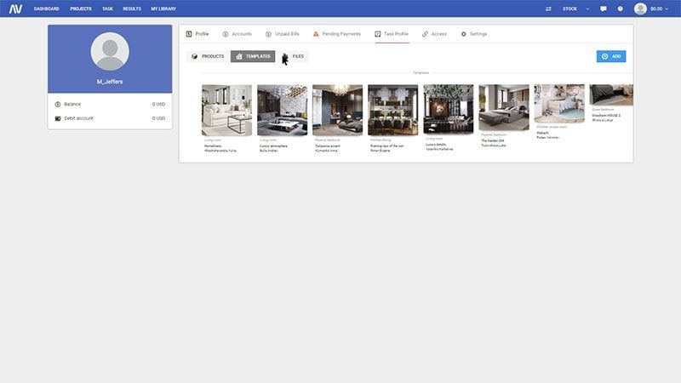
Task: Click the Settings gear icon
Action: tap(463, 34)
